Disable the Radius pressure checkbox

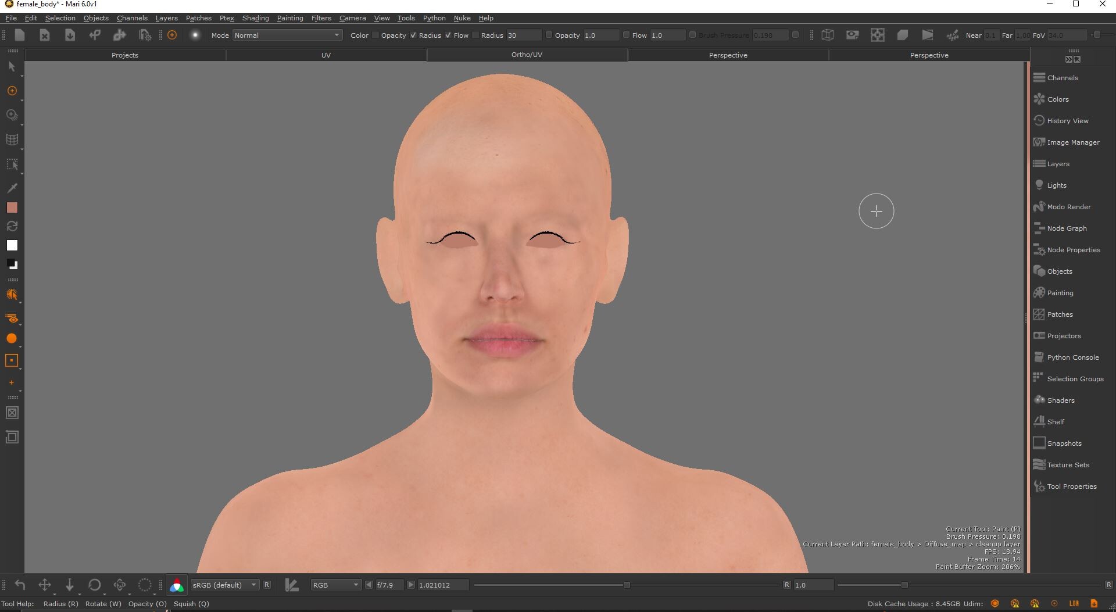(413, 35)
